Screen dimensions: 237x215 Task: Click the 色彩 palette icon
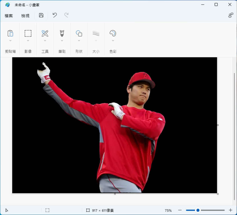point(113,33)
